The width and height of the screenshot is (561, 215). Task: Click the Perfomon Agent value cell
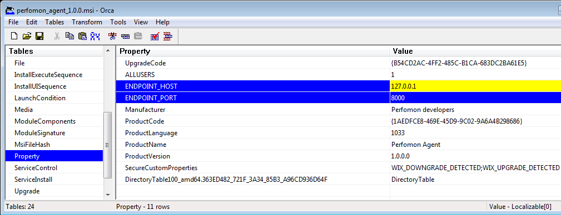[x=475, y=145]
